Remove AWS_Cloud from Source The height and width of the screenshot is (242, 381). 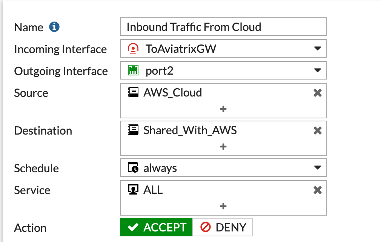318,93
